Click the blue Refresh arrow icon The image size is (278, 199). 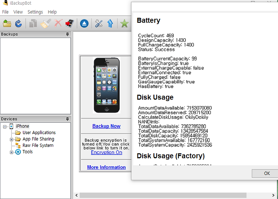tap(18, 23)
